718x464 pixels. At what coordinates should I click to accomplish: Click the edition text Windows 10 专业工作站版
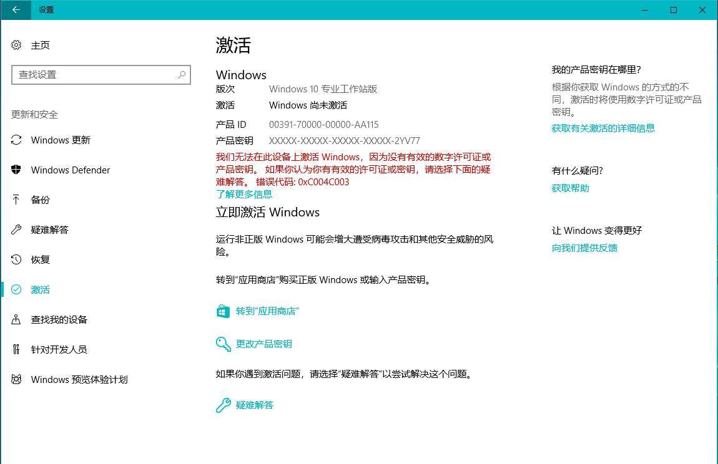point(323,89)
